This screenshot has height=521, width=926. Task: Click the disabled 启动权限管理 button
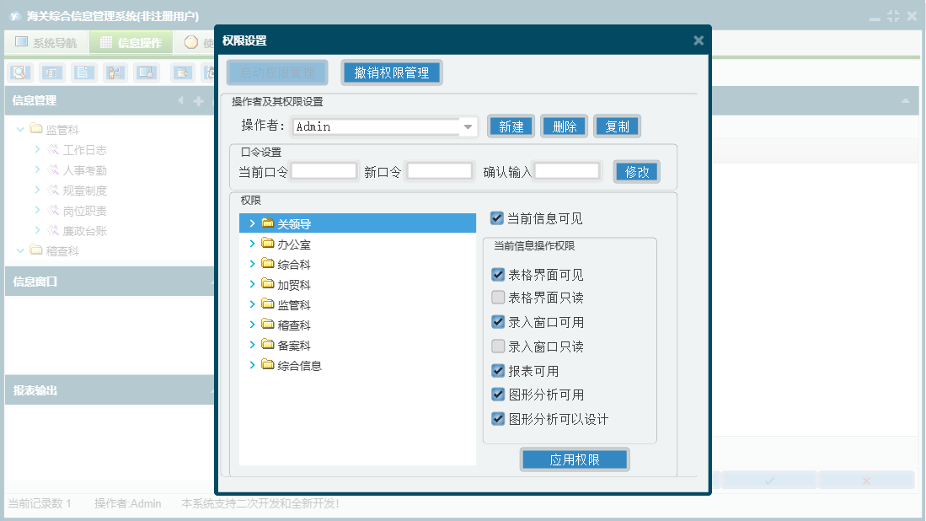pyautogui.click(x=277, y=73)
